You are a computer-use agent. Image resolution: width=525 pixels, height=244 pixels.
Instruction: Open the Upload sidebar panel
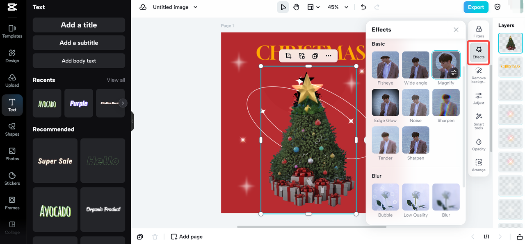12,80
